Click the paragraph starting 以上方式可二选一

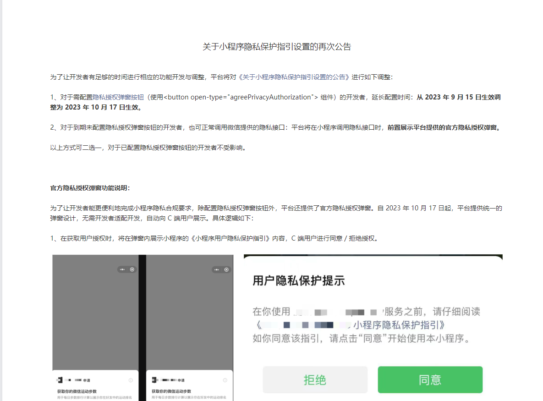148,148
